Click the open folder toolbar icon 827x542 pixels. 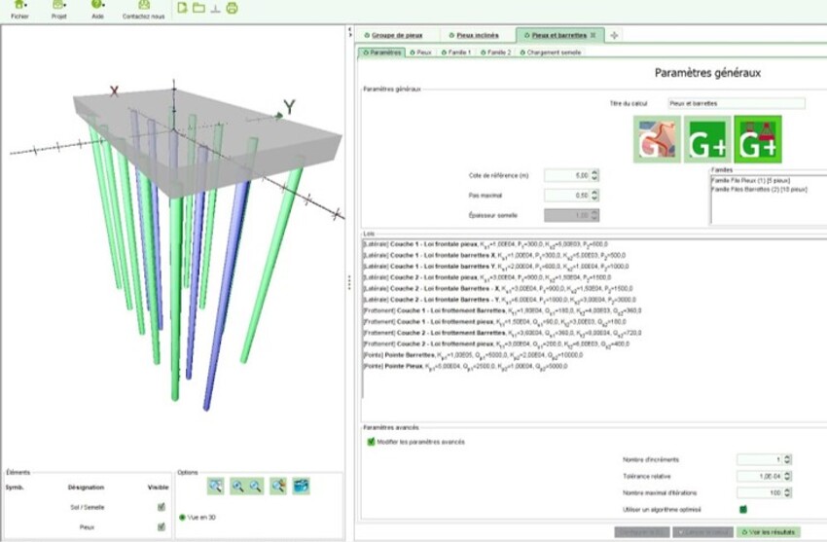198,9
